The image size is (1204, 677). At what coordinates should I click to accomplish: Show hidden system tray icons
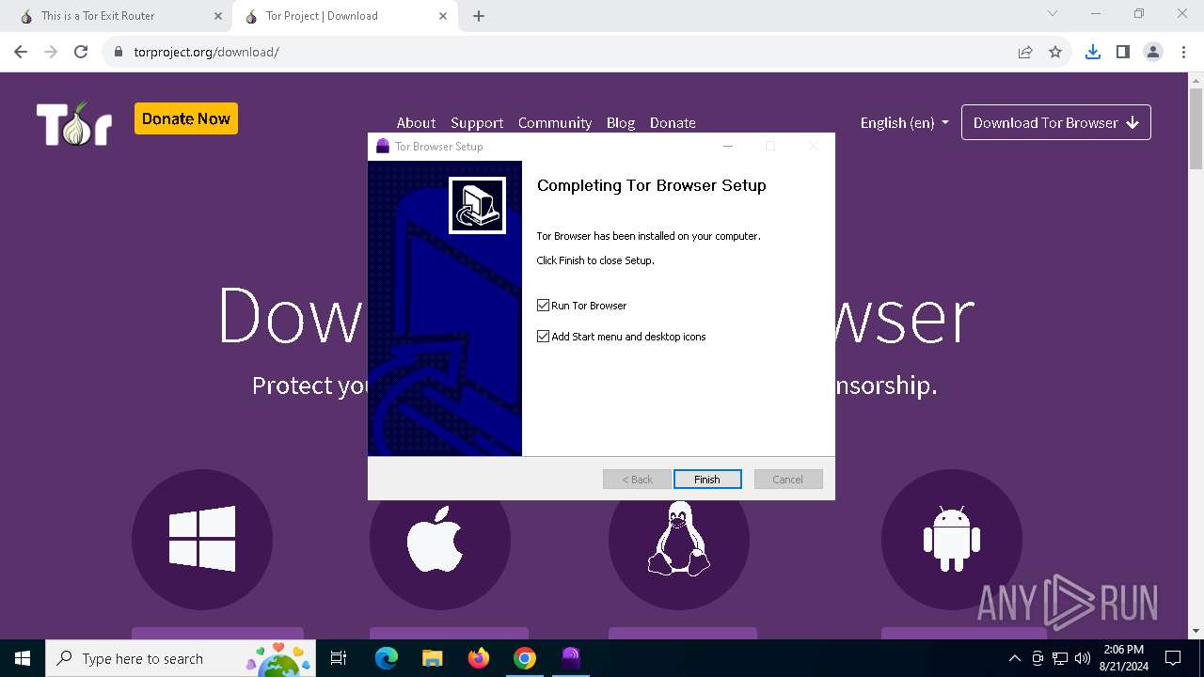[1014, 658]
